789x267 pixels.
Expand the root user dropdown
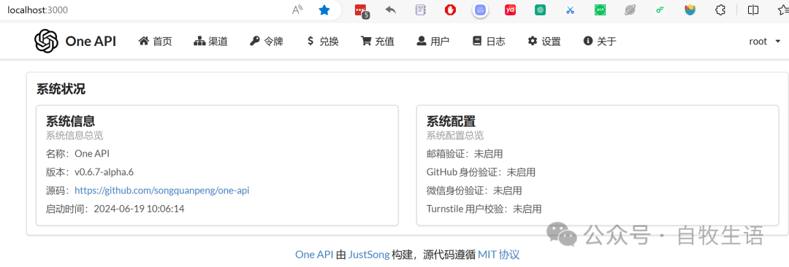coord(765,42)
